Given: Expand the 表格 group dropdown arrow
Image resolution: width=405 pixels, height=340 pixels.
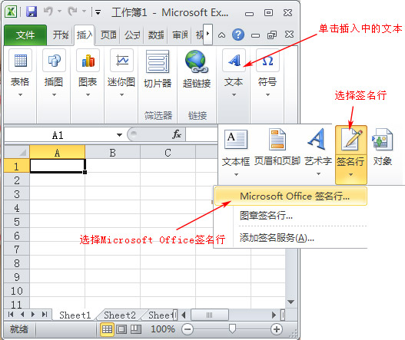Looking at the screenshot, I should tap(21, 95).
